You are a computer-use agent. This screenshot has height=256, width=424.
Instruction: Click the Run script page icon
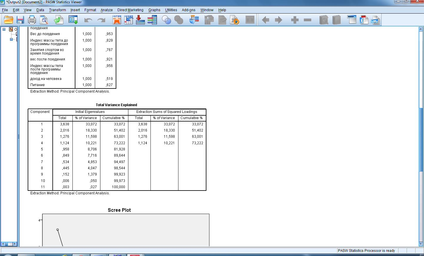[x=235, y=20]
